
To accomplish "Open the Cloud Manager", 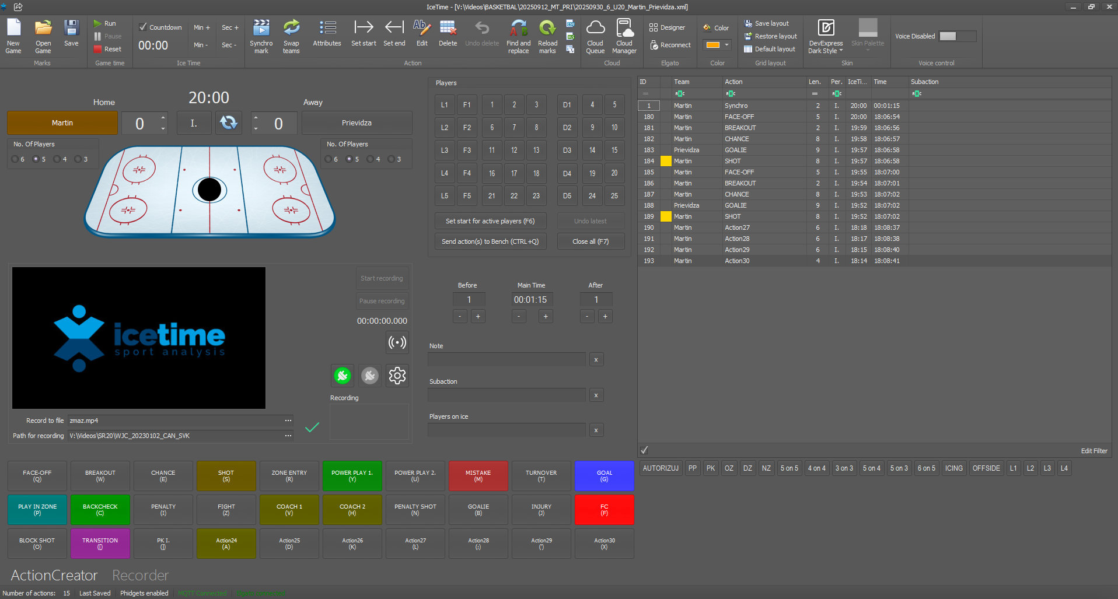I will (x=624, y=35).
